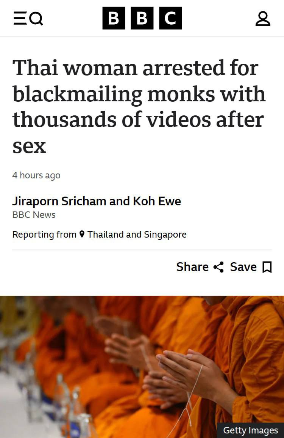This screenshot has height=438, width=284.
Task: Open the hamburger navigation menu
Action: (20, 19)
